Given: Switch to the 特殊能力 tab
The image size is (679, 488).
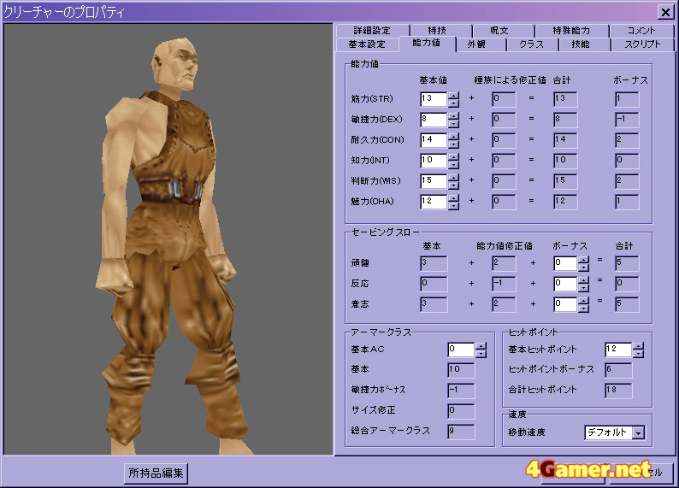Looking at the screenshot, I should (x=572, y=31).
